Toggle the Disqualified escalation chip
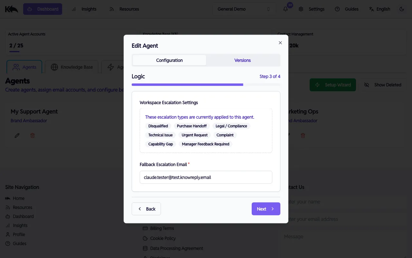 pyautogui.click(x=158, y=126)
